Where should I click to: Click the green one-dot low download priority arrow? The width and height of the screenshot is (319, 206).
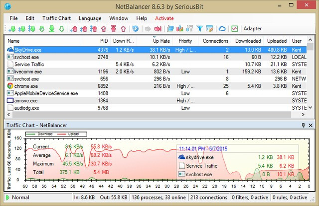coord(12,29)
